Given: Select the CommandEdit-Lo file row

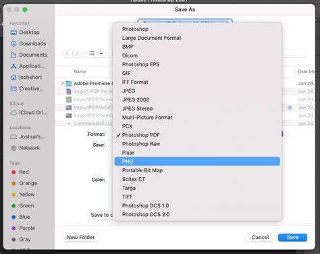Looking at the screenshot, I should pos(90,124).
